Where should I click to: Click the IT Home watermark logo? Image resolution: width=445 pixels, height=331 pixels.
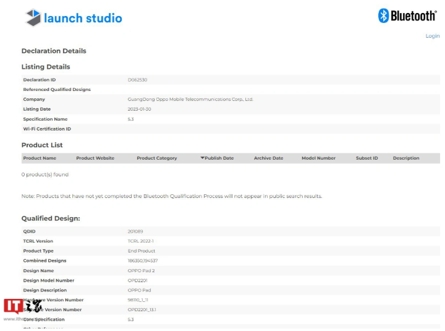pyautogui.click(x=23, y=306)
